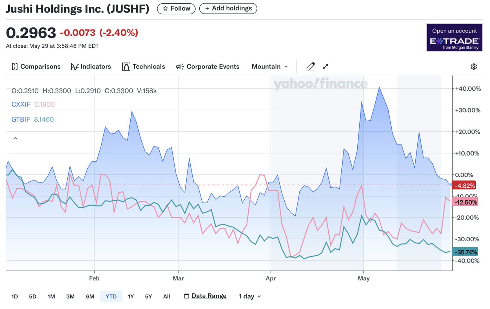
Task: Click the Jushi Holdings Inc. (JUSHF) title
Action: (x=78, y=9)
